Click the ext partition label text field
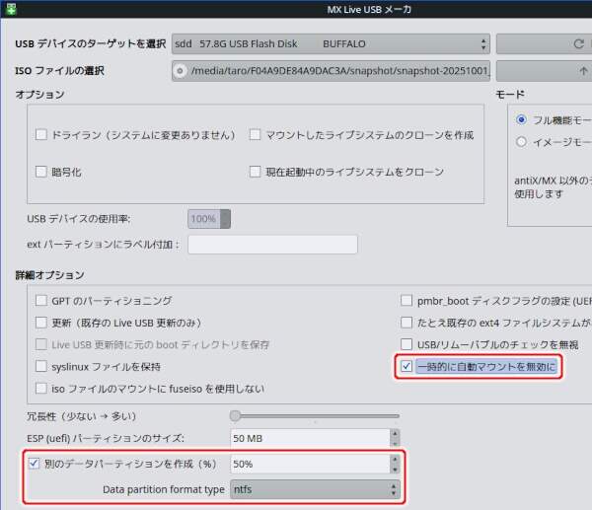This screenshot has height=510, width=592. (x=272, y=245)
